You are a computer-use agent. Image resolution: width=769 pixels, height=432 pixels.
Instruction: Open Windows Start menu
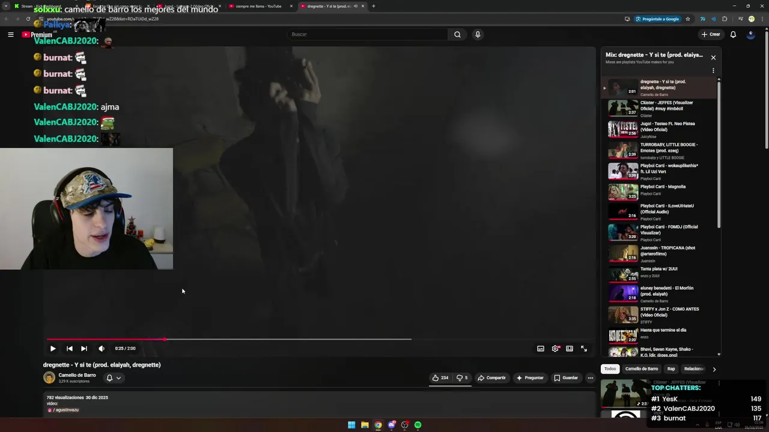pos(351,425)
